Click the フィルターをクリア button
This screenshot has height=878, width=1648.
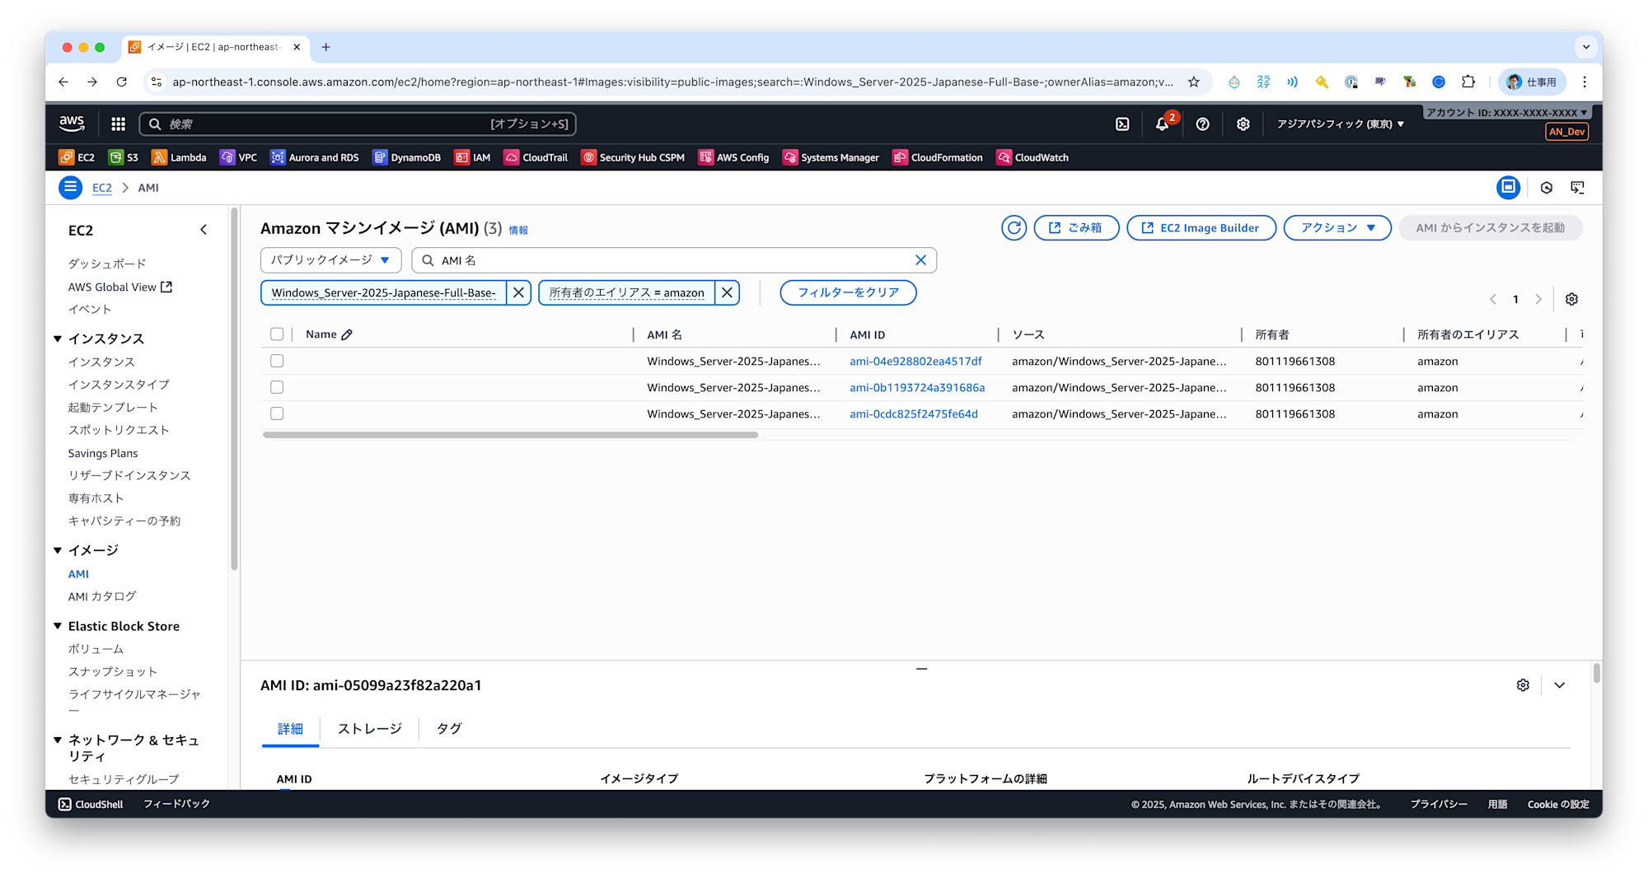click(x=848, y=292)
